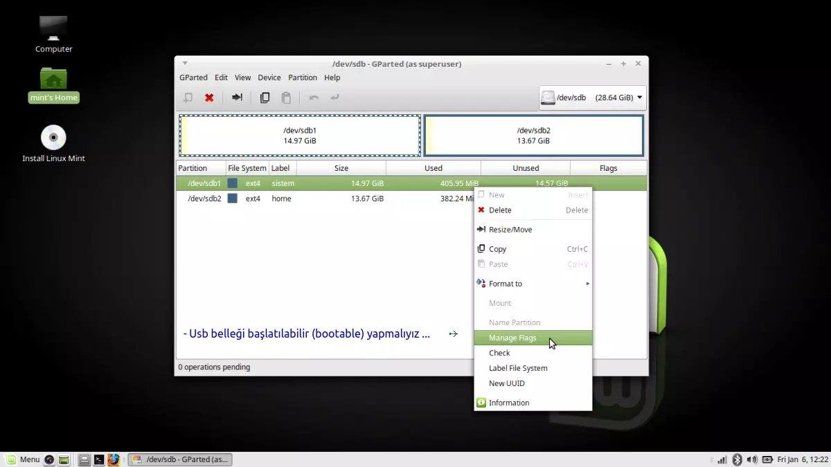Open Firefox from the taskbar
The width and height of the screenshot is (831, 467).
click(114, 459)
